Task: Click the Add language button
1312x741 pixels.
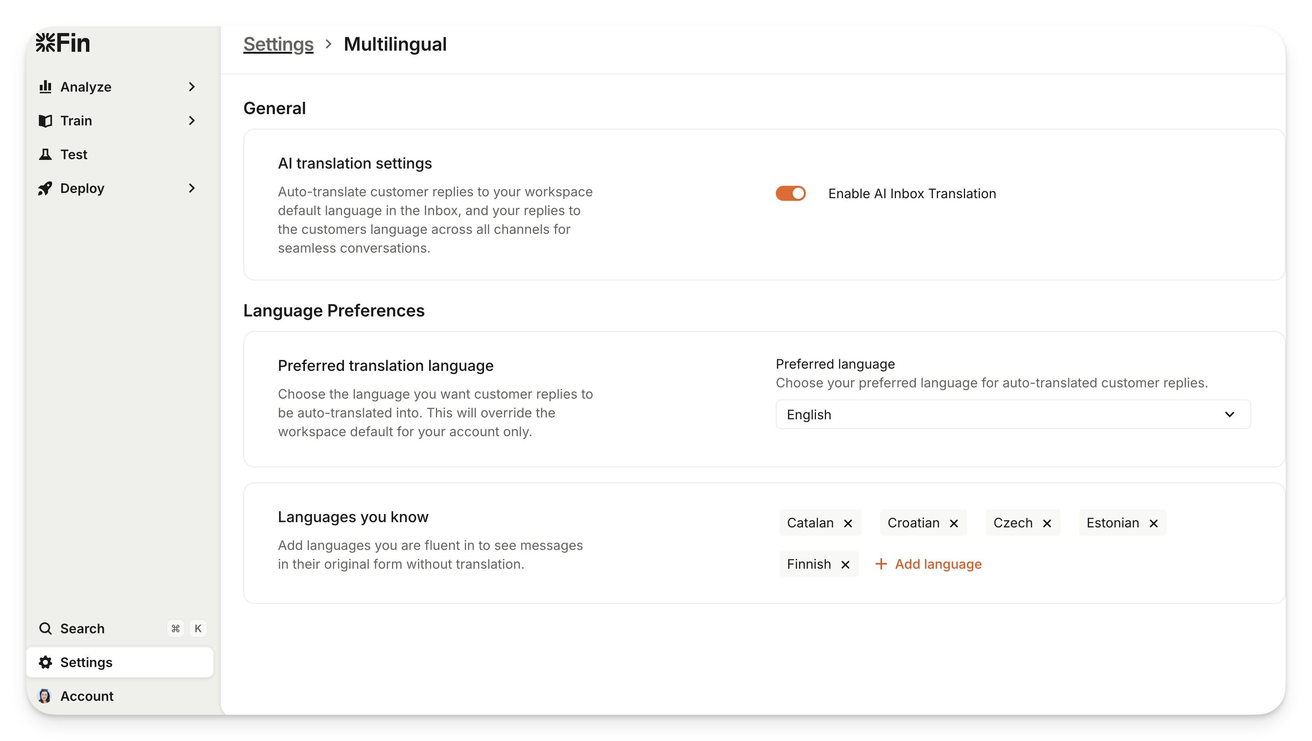Action: 928,564
